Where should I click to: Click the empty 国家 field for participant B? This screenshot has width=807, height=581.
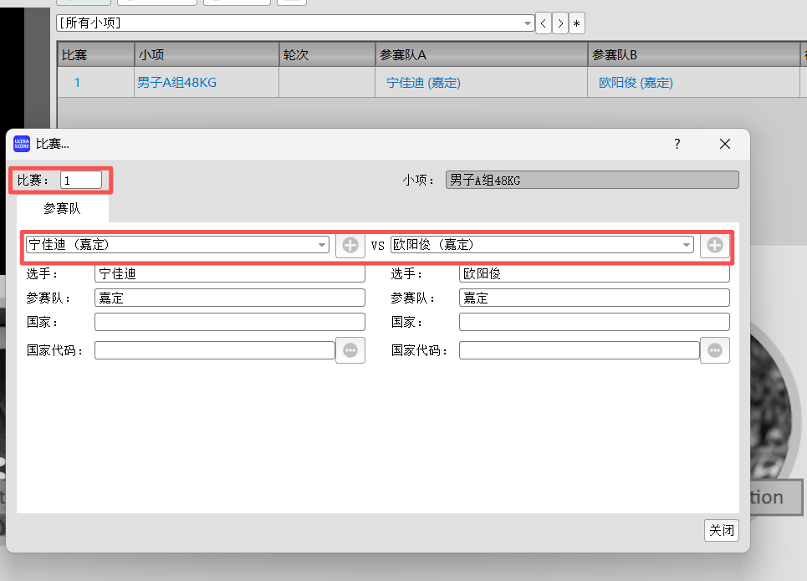(594, 322)
